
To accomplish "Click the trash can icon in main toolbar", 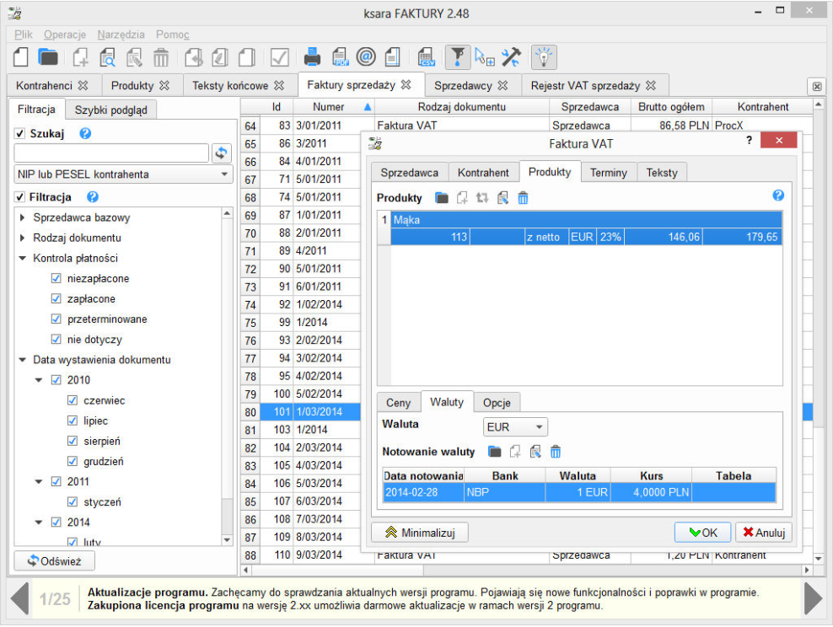I will (x=160, y=56).
